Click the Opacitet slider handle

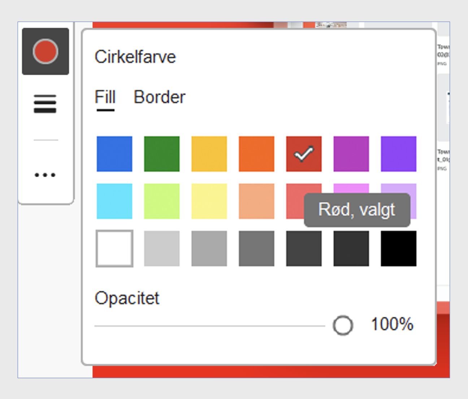click(343, 325)
